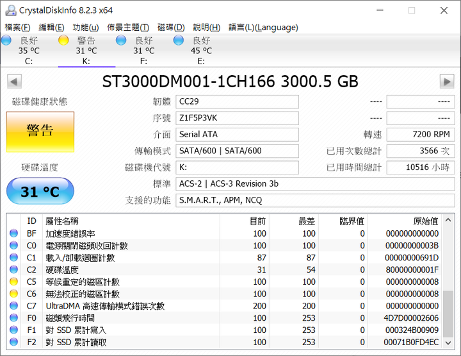Viewport: 461px width, 356px height.
Task: Select the F: drive tab
Action: pos(144,50)
